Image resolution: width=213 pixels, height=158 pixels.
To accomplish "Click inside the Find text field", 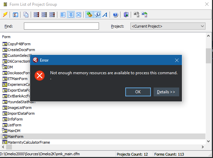I will 61,26.
